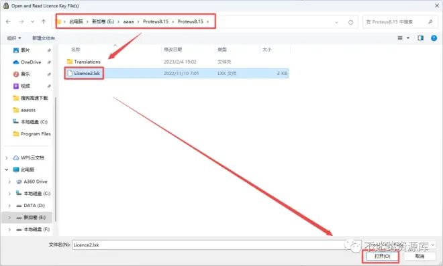443x266 pixels.
Task: Select WPS云文档 in sidebar
Action: pos(32,157)
